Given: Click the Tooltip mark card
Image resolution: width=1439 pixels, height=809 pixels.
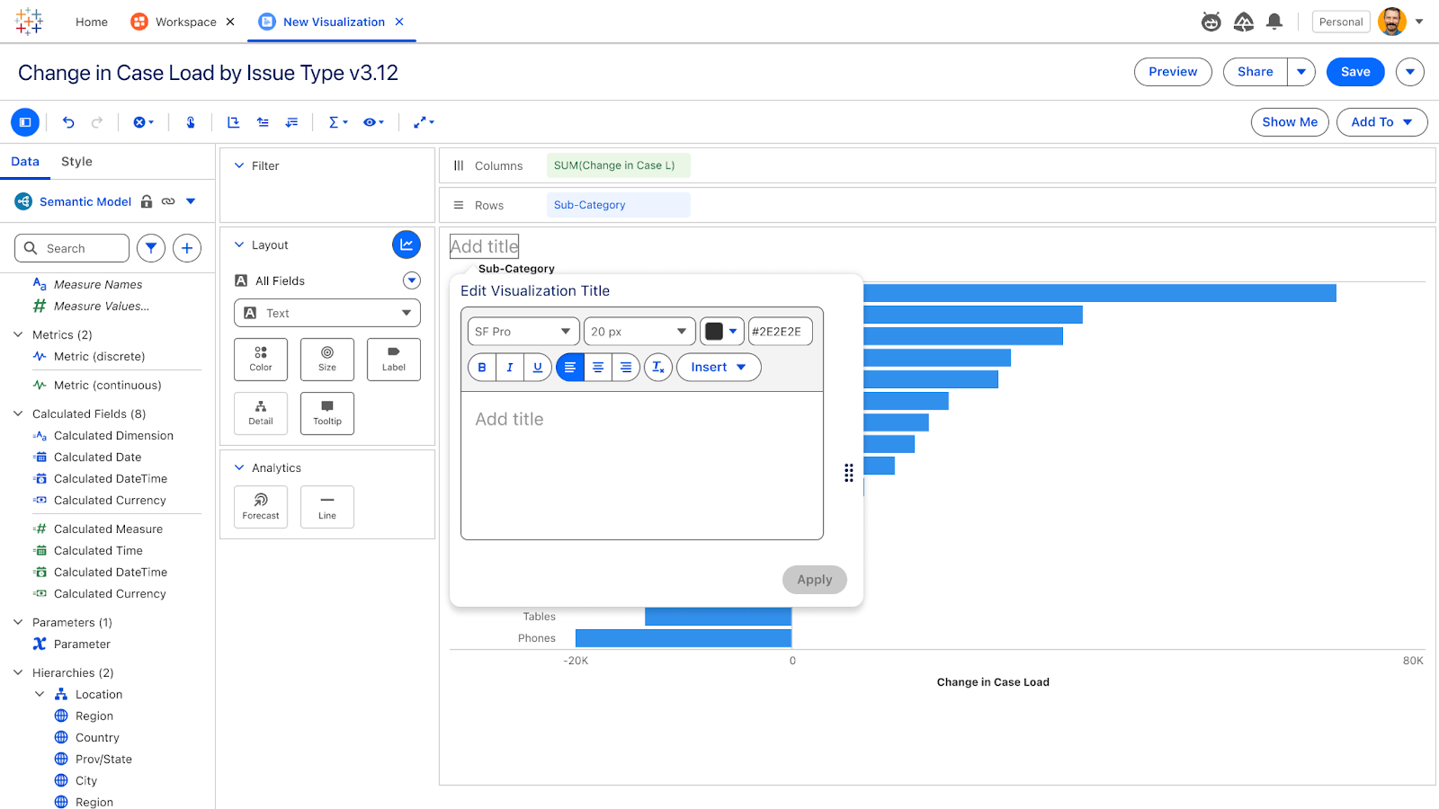Looking at the screenshot, I should (327, 413).
